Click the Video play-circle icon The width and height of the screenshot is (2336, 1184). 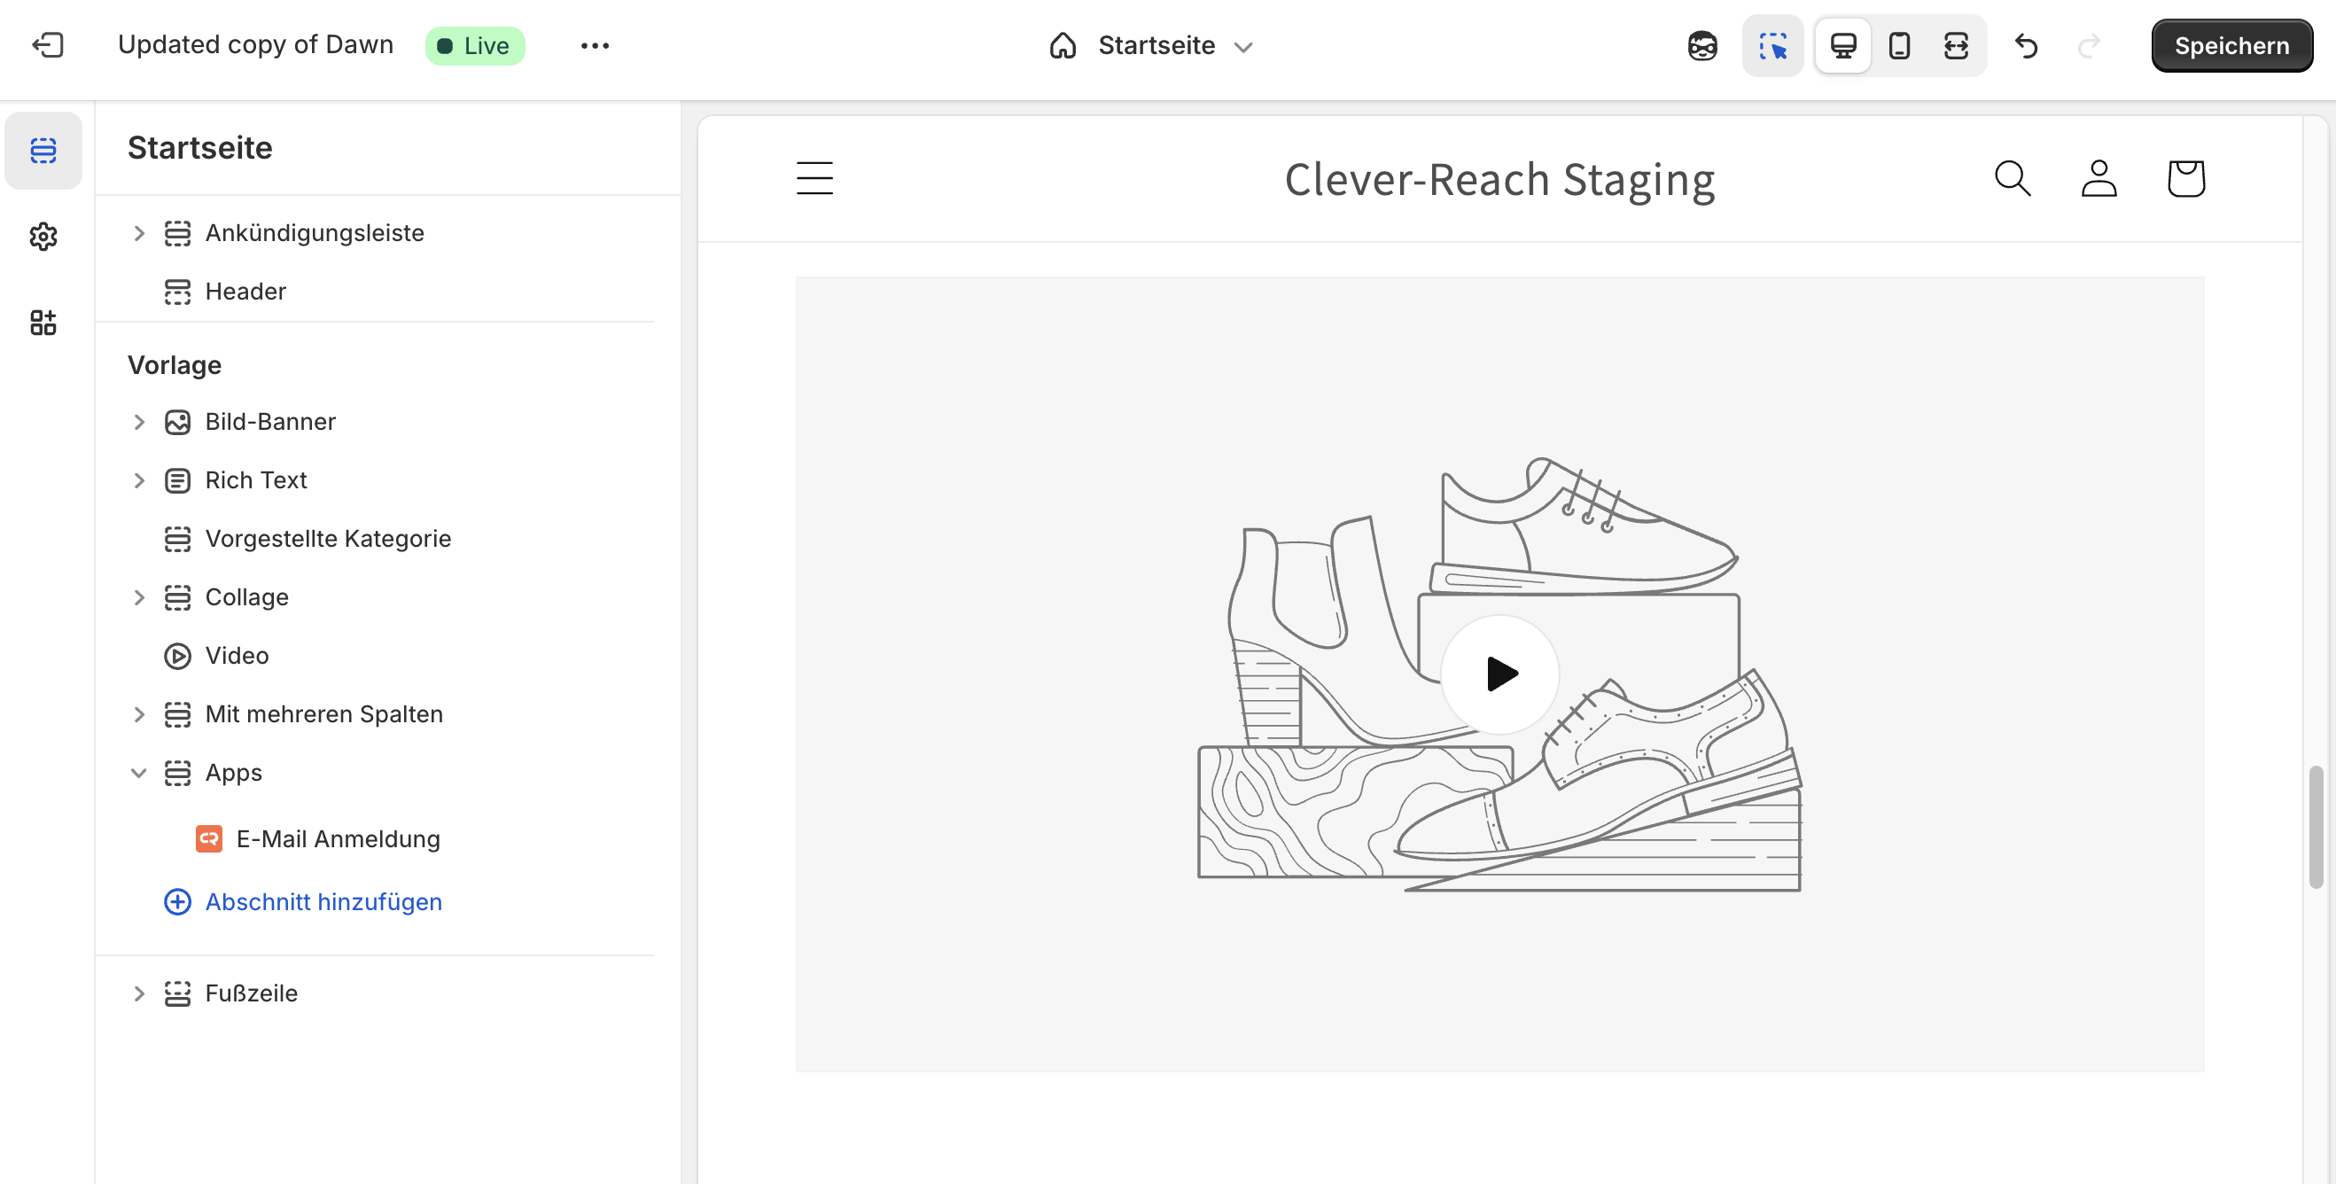tap(177, 657)
